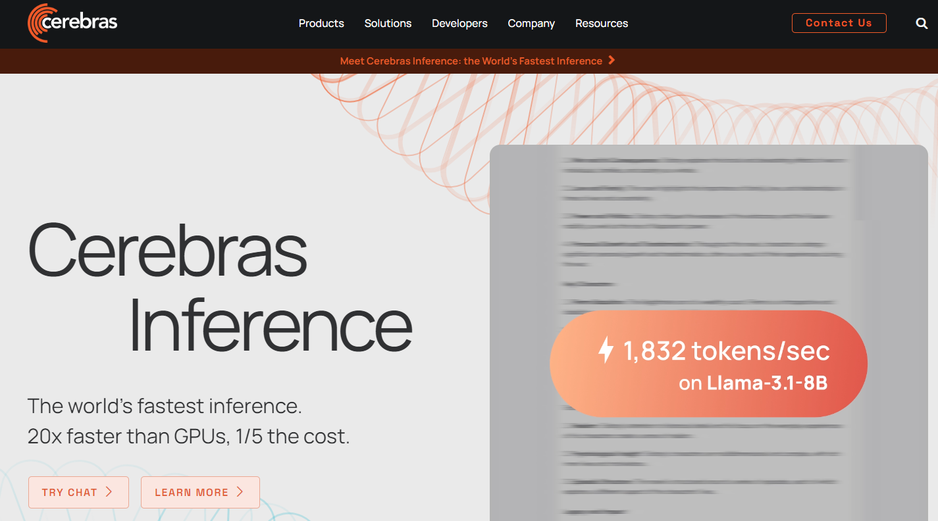Open the Meet Cerebras Inference banner link
938x521 pixels.
coord(471,61)
